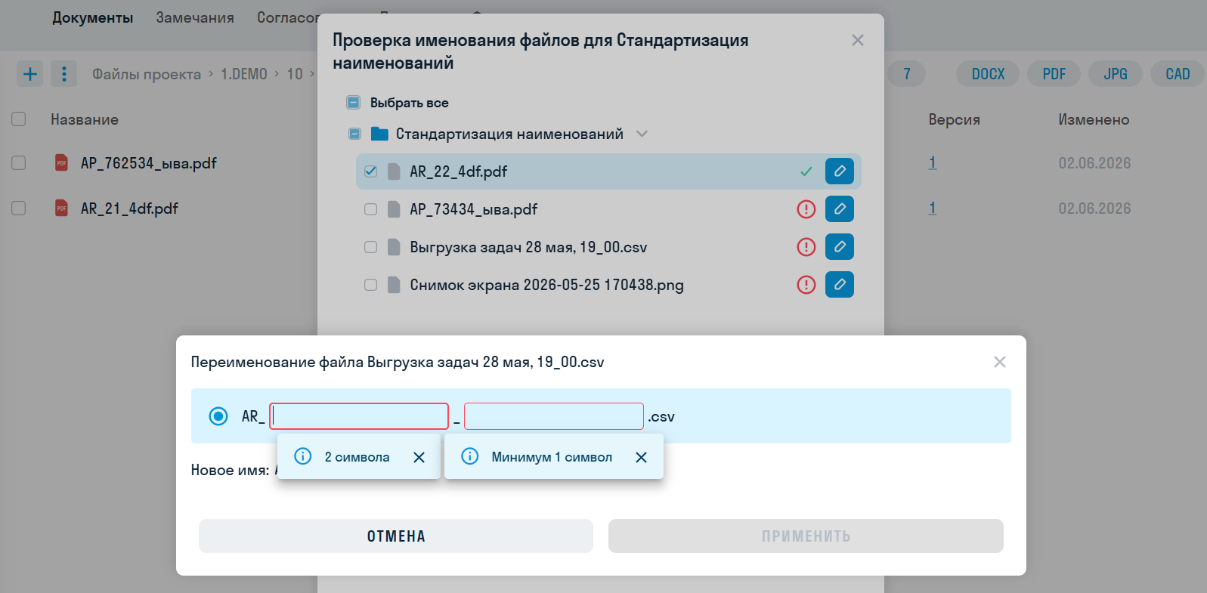Sort by the Изменено column header
This screenshot has width=1207, height=593.
coord(1094,119)
